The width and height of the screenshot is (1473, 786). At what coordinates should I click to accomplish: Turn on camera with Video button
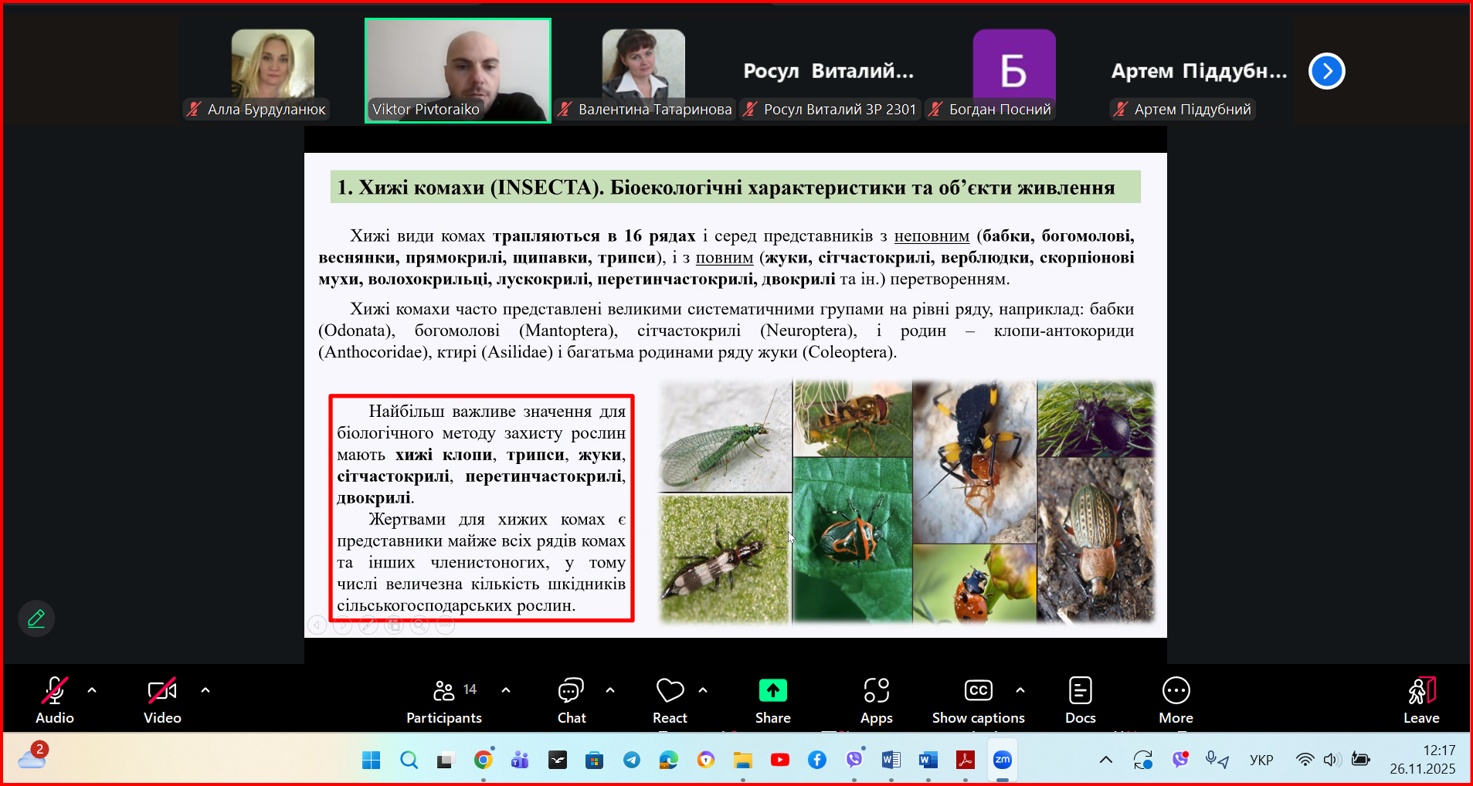(x=162, y=700)
